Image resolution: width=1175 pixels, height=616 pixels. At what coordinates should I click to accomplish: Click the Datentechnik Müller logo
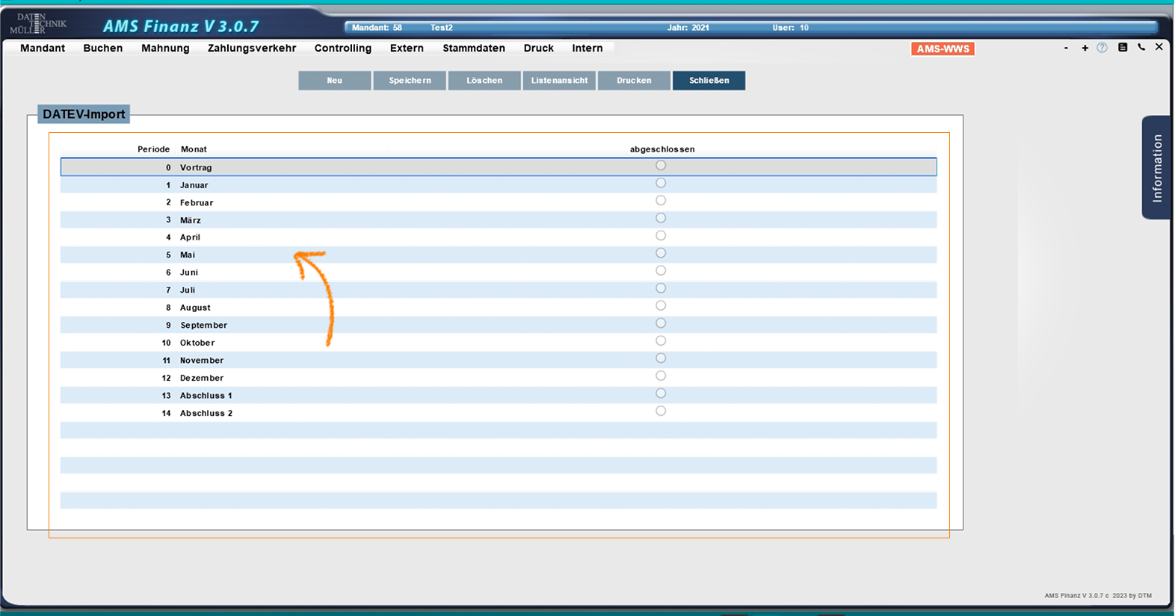point(37,24)
